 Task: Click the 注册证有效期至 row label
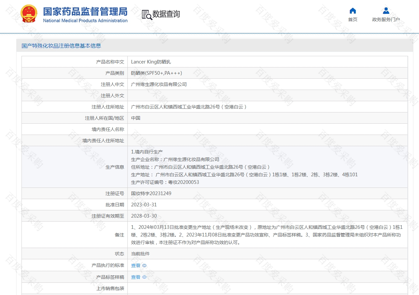click(108, 216)
